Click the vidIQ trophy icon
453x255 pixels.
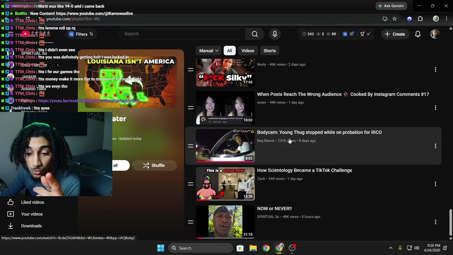pos(362,34)
